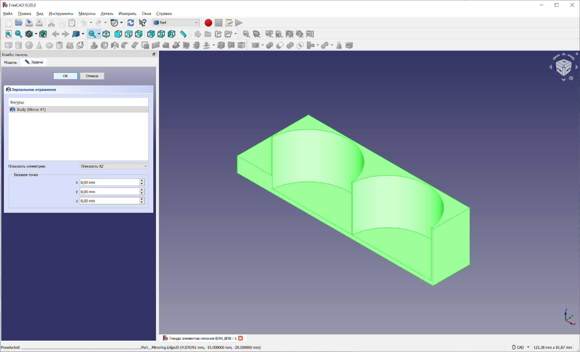
Task: Open the Open file folder icon
Action: 19,23
